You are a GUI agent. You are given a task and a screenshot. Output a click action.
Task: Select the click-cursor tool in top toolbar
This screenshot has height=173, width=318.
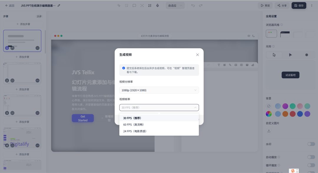click(x=119, y=6)
